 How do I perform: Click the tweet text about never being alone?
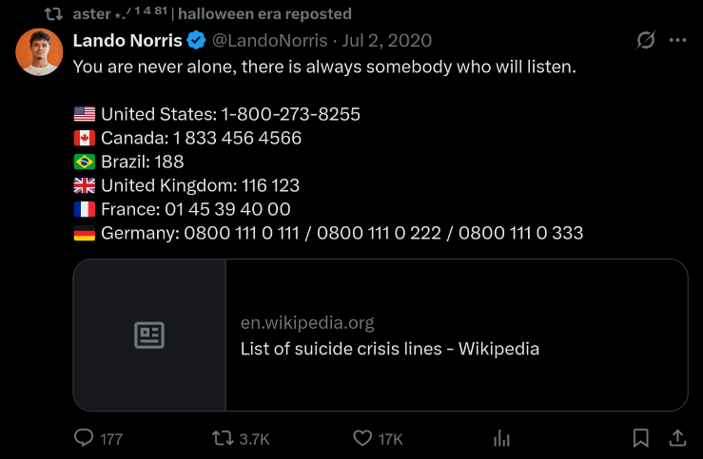(324, 67)
